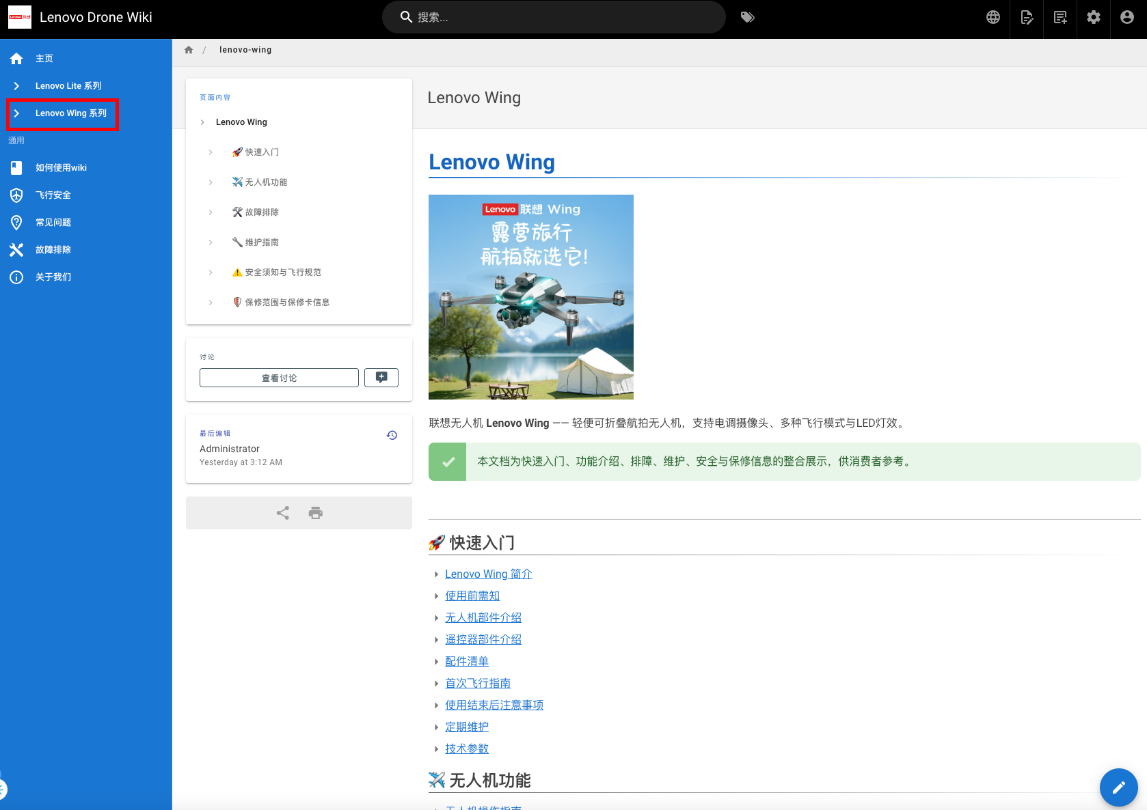Screen dimensions: 1147x810
Task: Open 关于我们 sidebar item
Action: [86, 277]
